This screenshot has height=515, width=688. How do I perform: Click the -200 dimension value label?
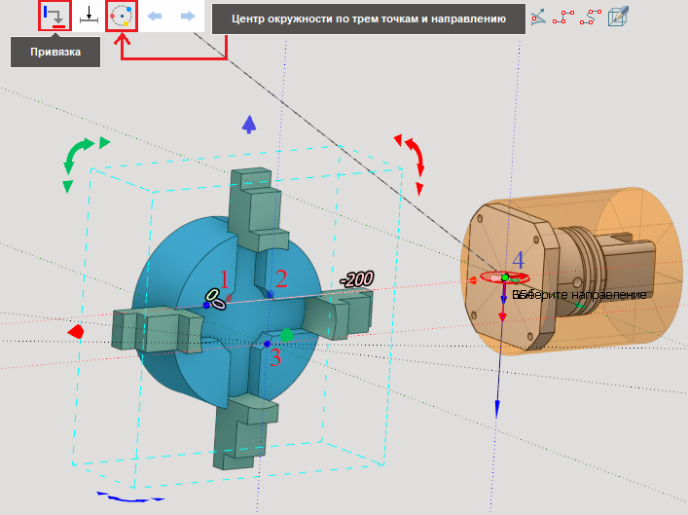[356, 280]
